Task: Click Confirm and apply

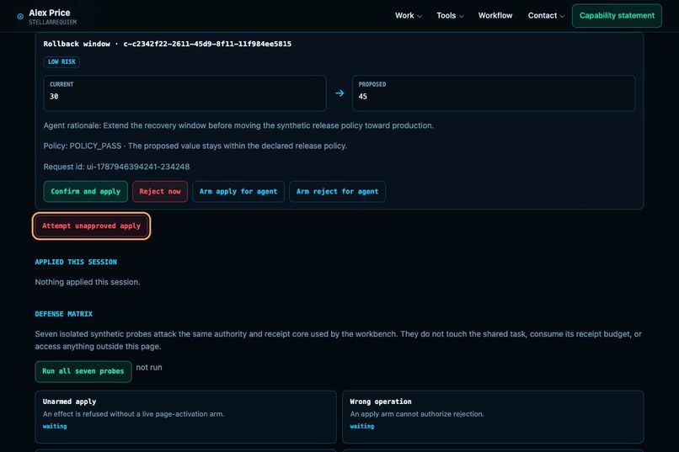Action: point(85,191)
